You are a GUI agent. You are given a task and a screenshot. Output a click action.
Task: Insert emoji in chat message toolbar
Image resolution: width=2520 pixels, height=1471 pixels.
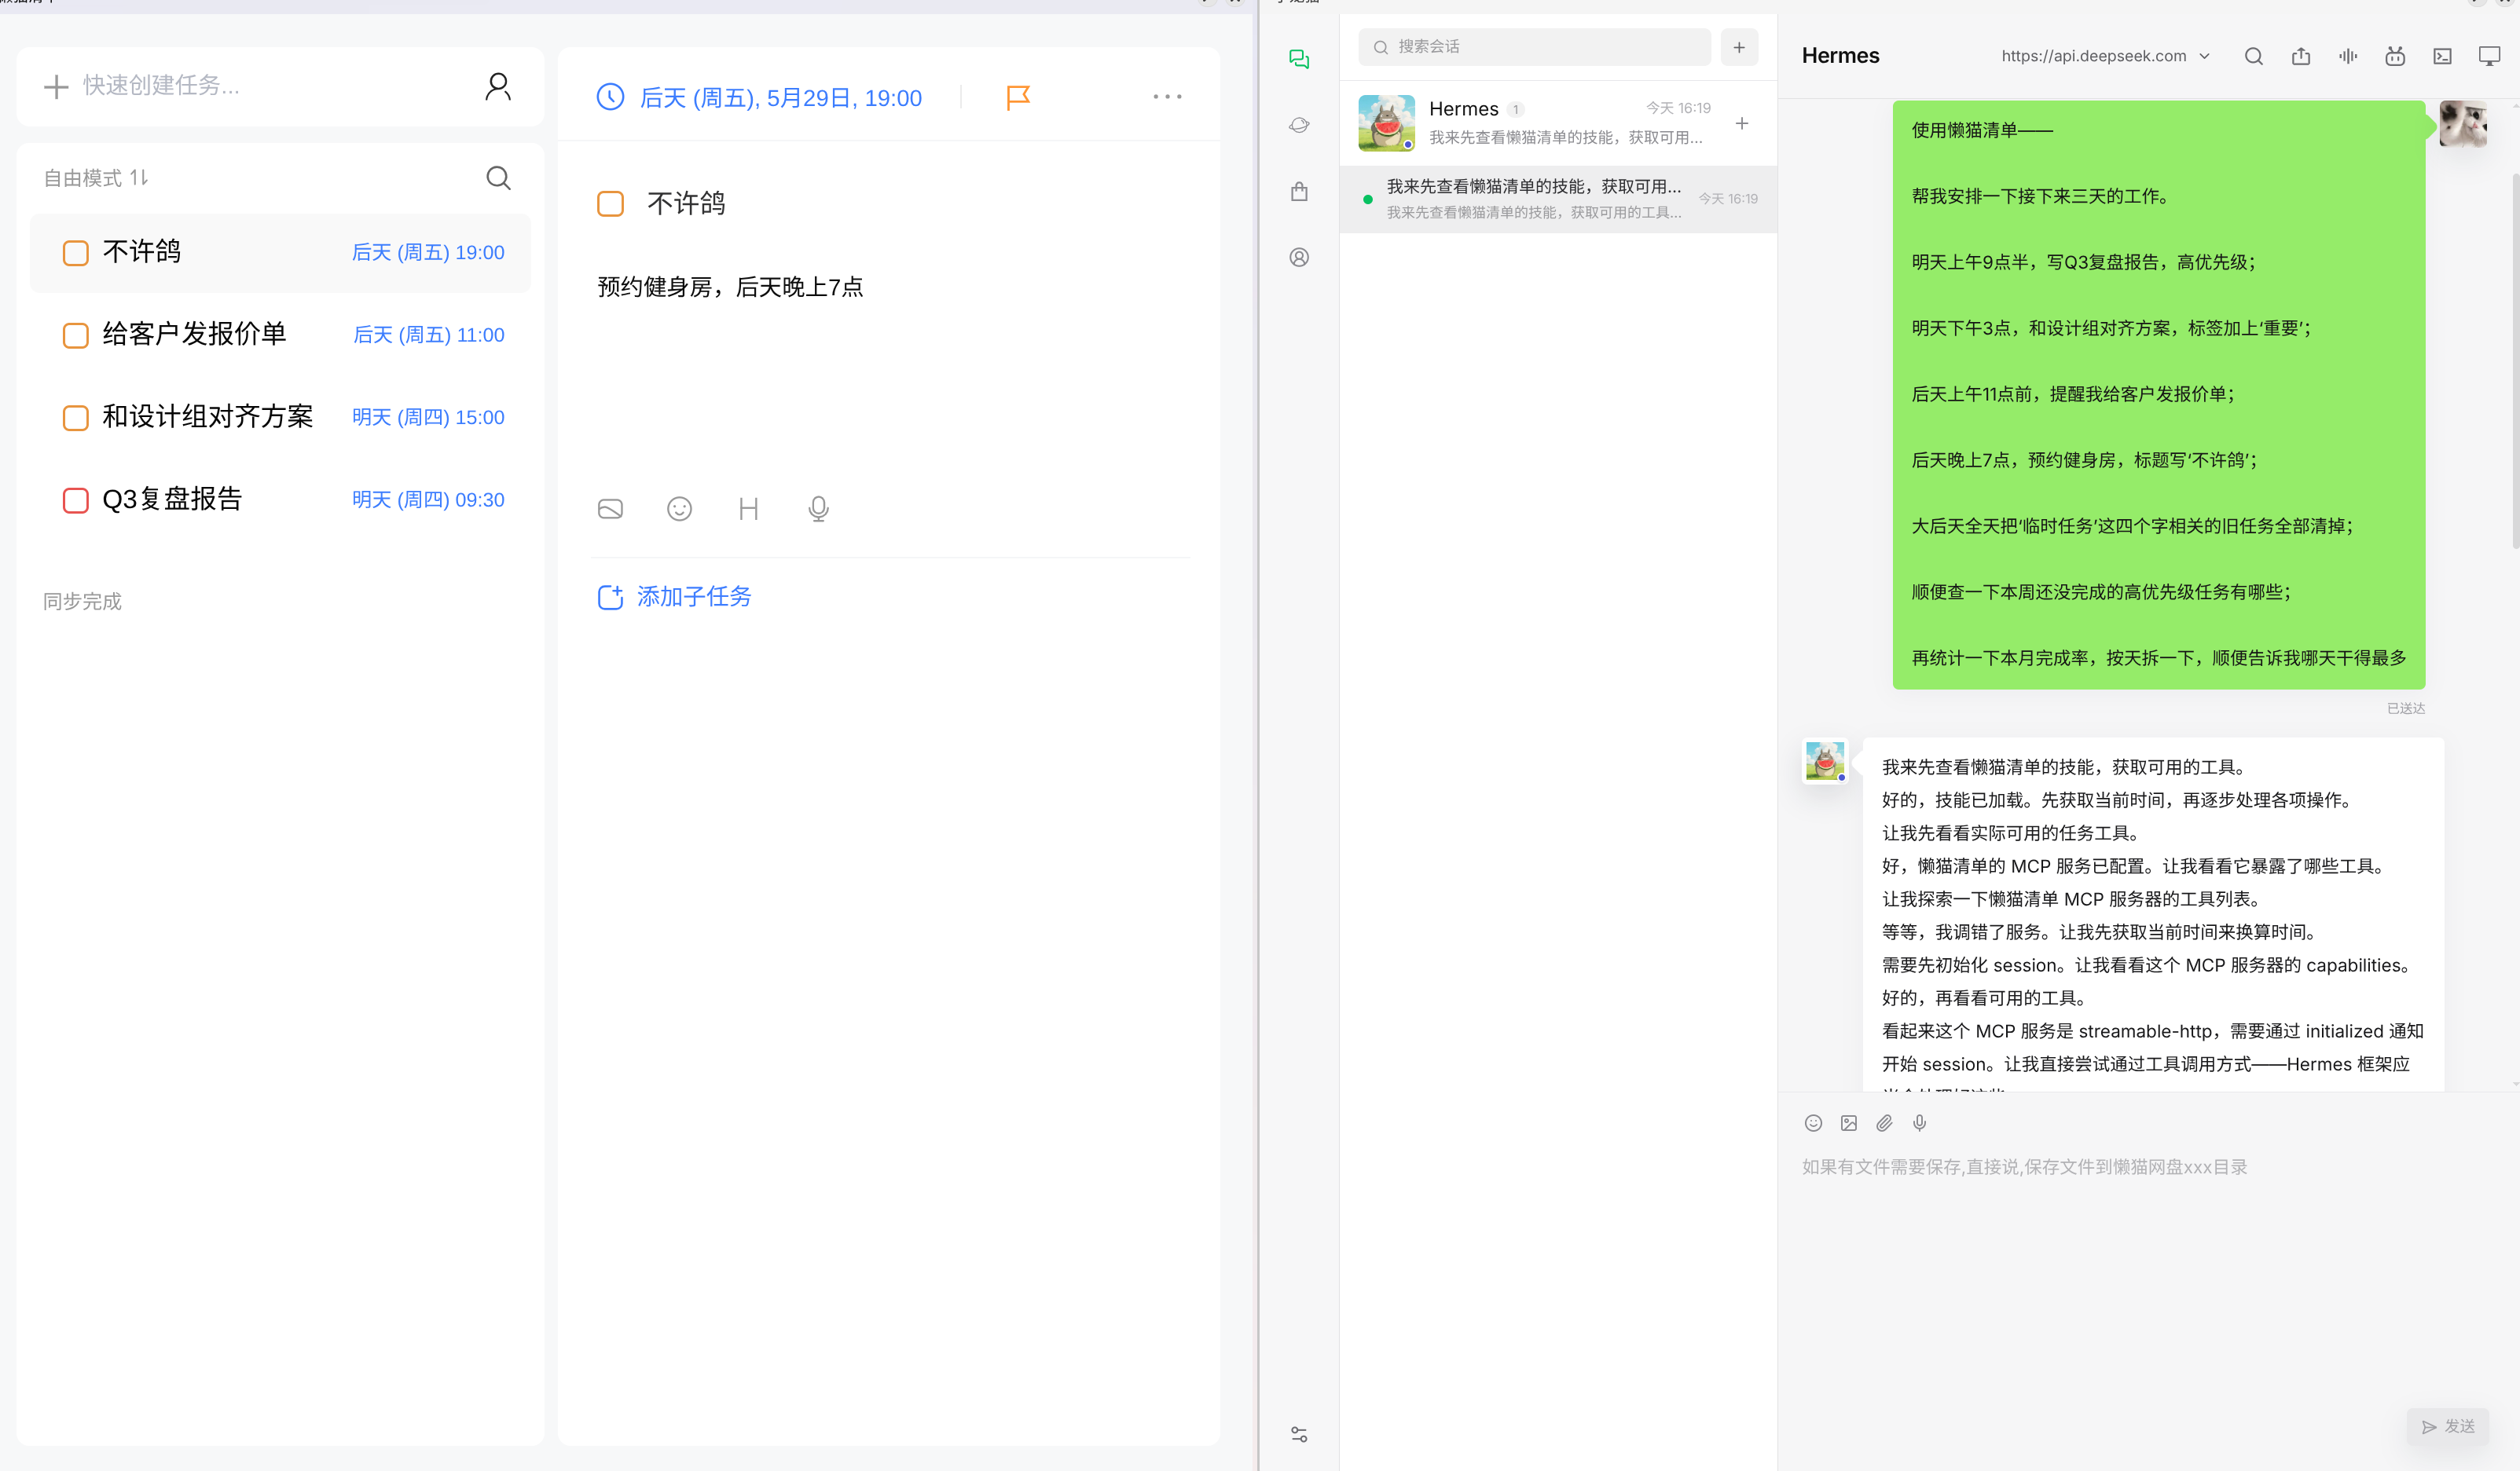(1813, 1123)
